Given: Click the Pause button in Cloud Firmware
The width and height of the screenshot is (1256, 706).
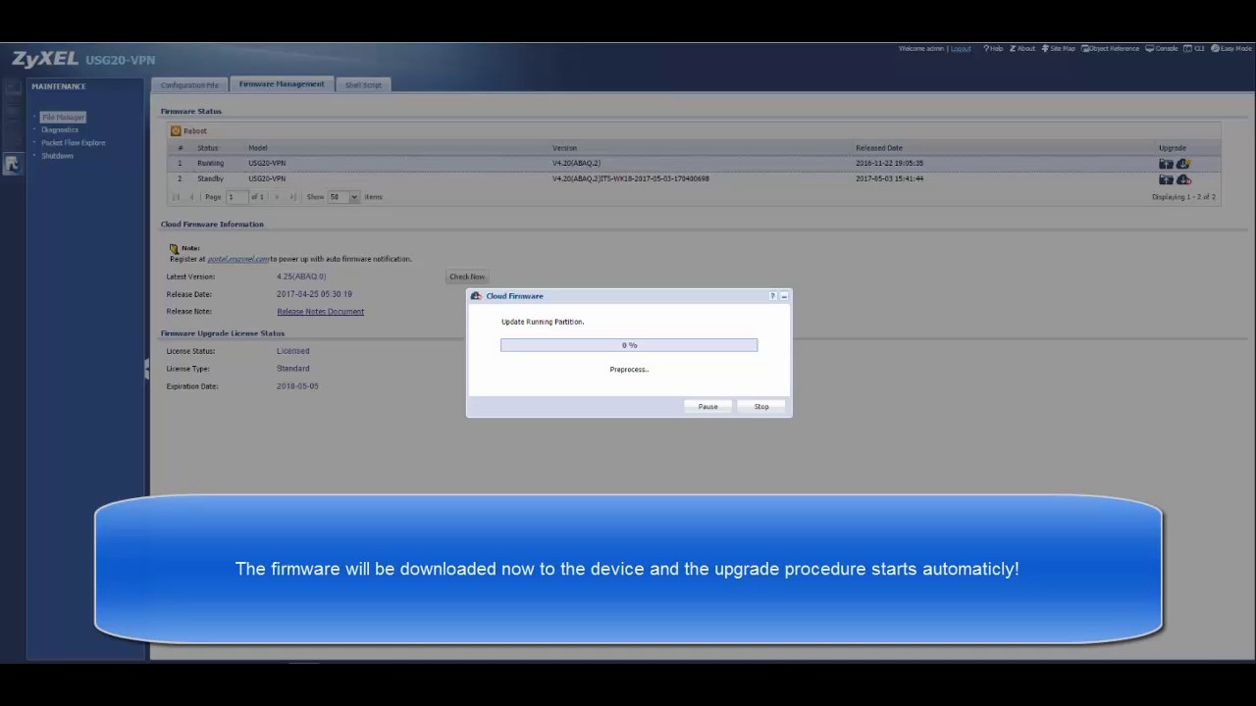Looking at the screenshot, I should coord(707,406).
